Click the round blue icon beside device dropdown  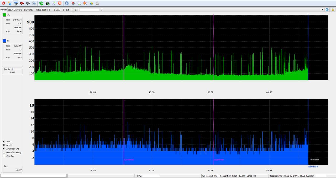point(327,9)
